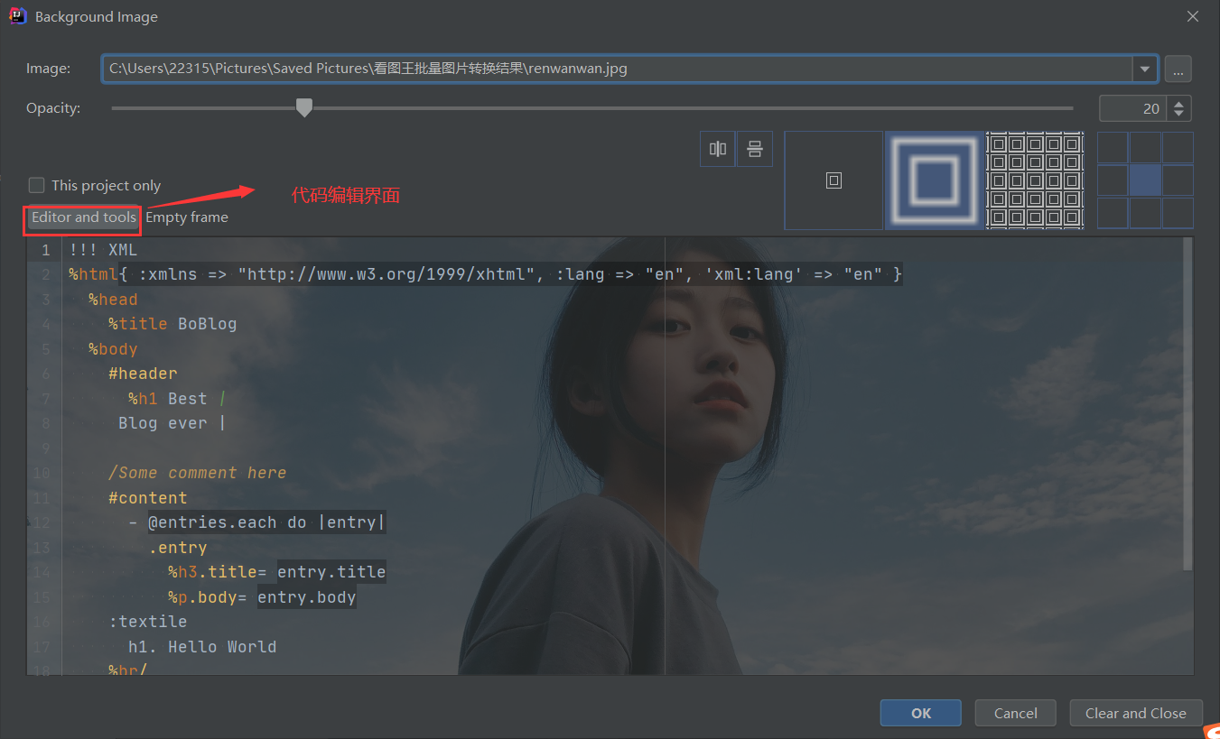Viewport: 1220px width, 739px height.
Task: Select the flip horizontal icon
Action: coord(718,148)
